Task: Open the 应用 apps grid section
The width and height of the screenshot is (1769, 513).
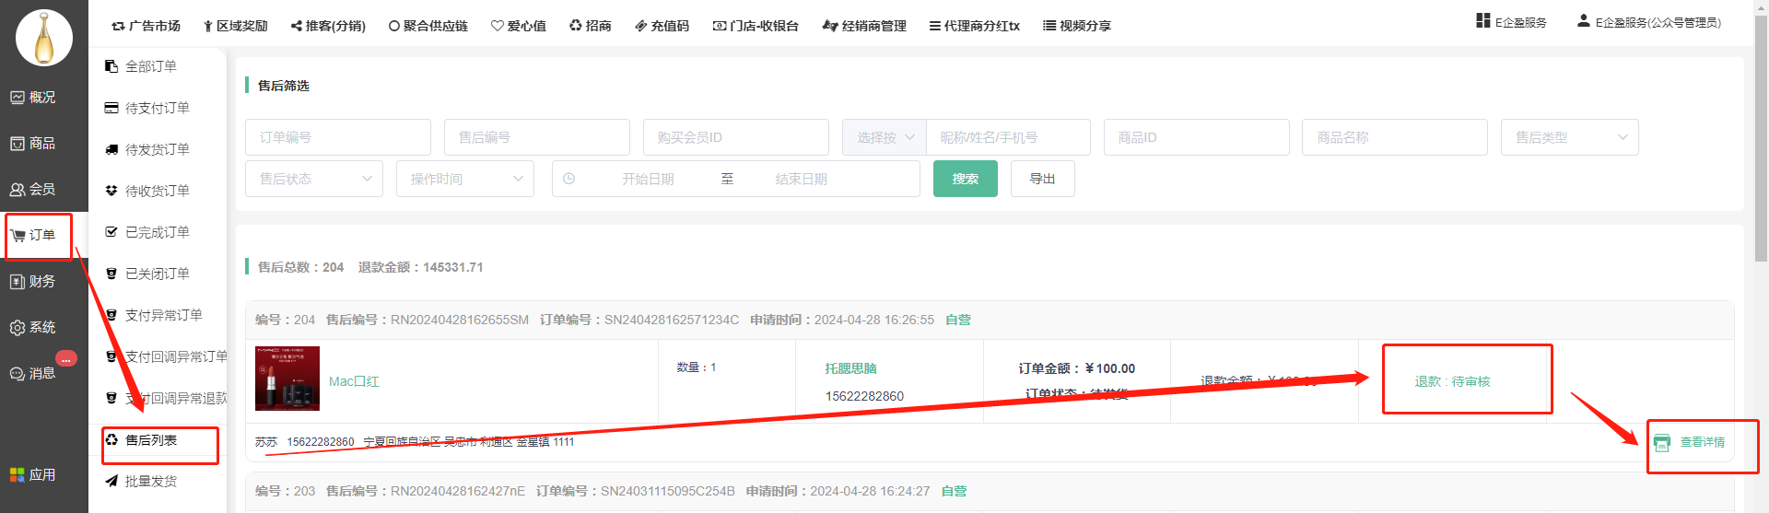Action: point(32,474)
